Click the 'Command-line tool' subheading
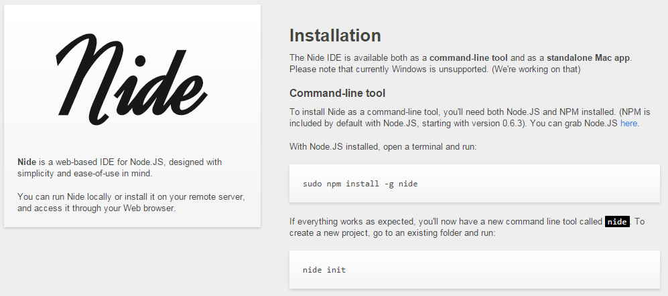Viewport: 668px width, 296px height. coord(338,93)
